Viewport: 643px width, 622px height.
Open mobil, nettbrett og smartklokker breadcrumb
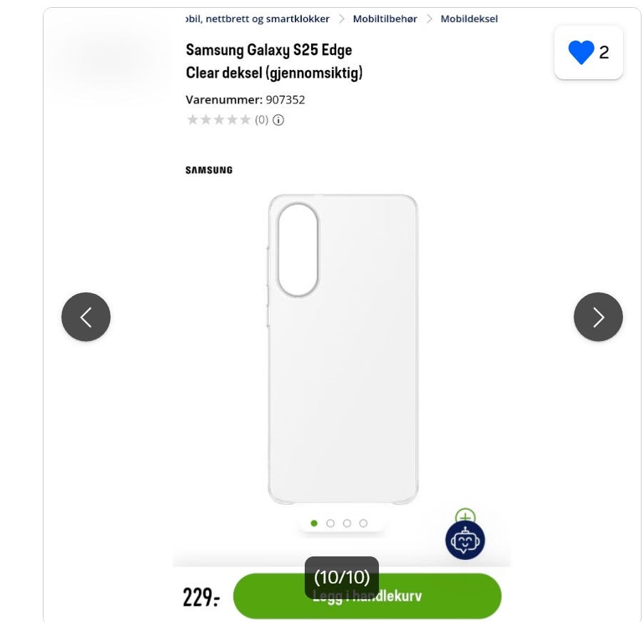(258, 19)
